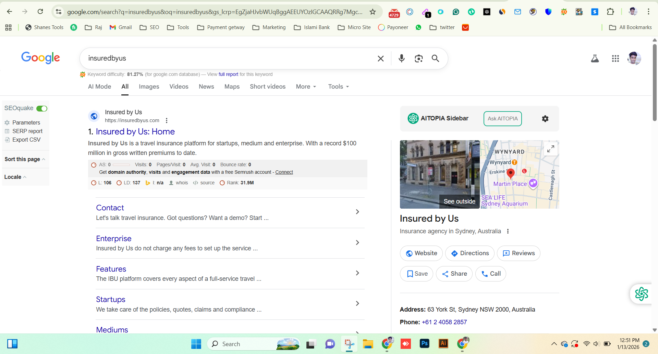
Task: Open the Google apps grid
Action: click(616, 58)
